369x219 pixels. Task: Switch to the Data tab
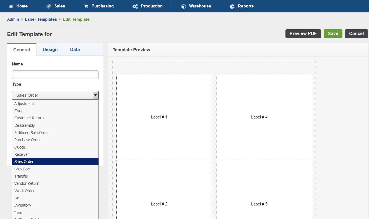pos(75,50)
